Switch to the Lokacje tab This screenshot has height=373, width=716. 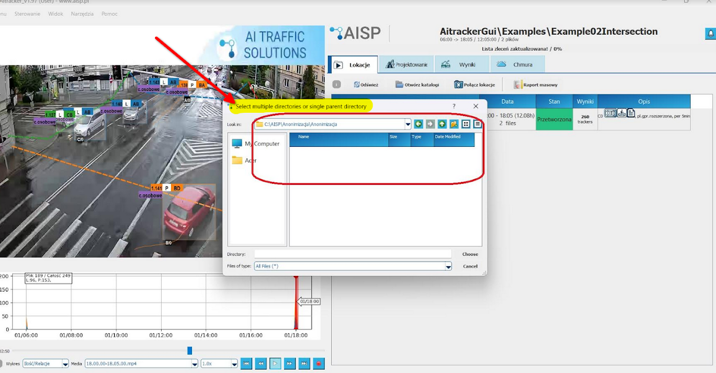tap(353, 65)
